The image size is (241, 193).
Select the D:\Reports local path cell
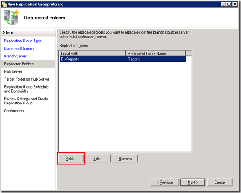pyautogui.click(x=93, y=59)
